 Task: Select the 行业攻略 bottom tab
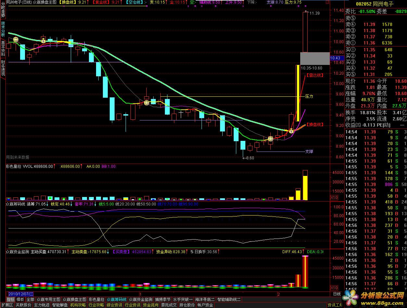coord(96,305)
